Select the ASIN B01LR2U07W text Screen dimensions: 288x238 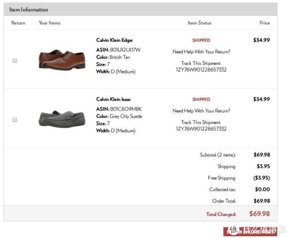(x=118, y=50)
